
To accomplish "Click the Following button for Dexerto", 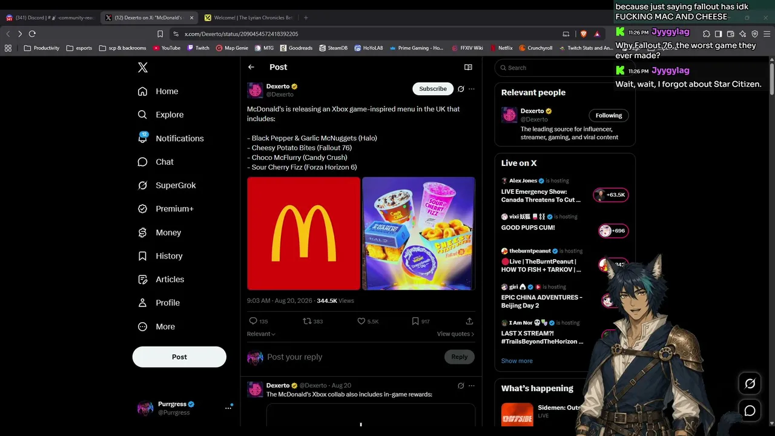I will click(608, 116).
